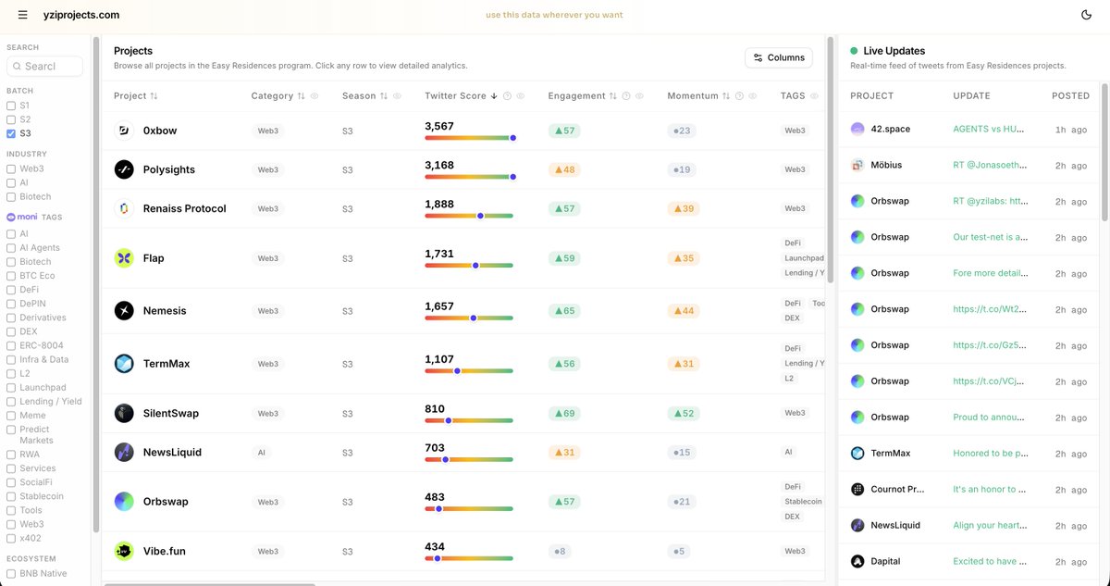
Task: Check the DeFi tag checkbox
Action: 11,290
